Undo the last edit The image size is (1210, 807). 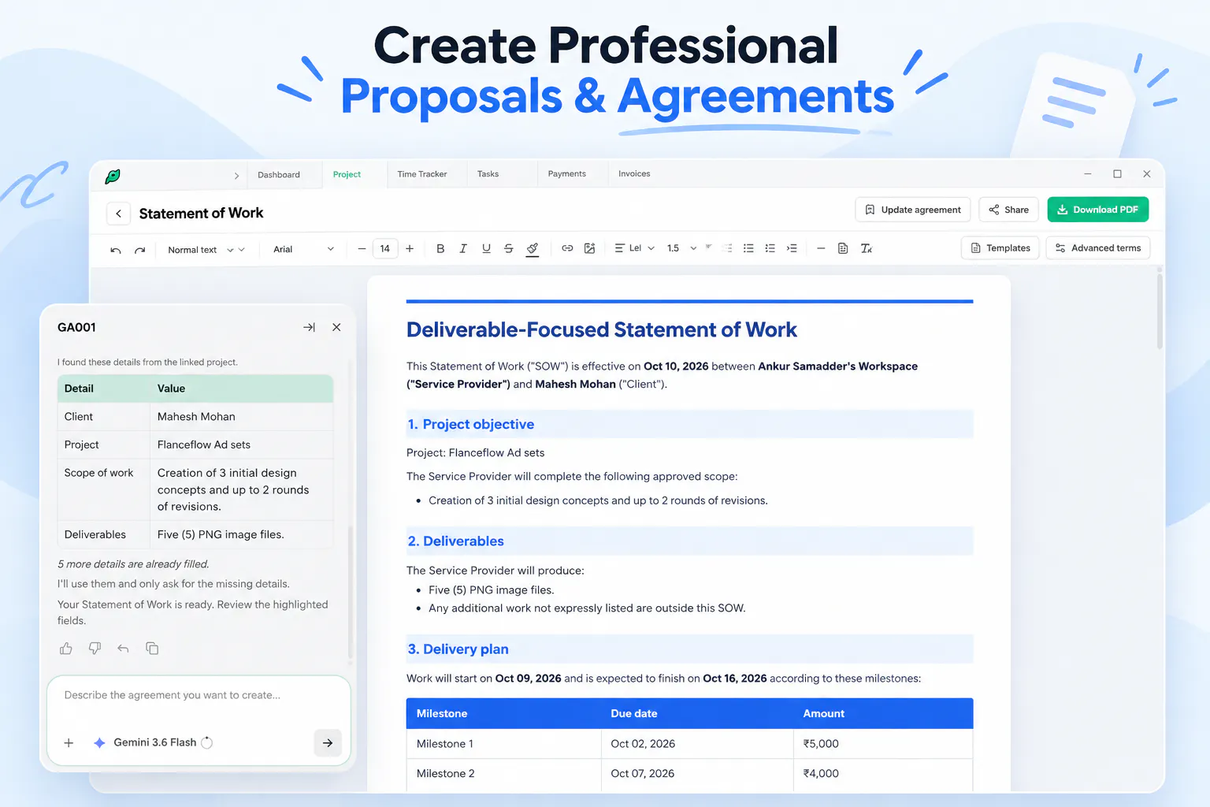coord(116,250)
